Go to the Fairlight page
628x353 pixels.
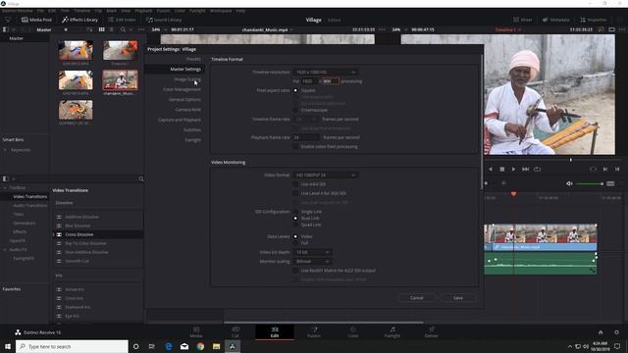pos(392,332)
